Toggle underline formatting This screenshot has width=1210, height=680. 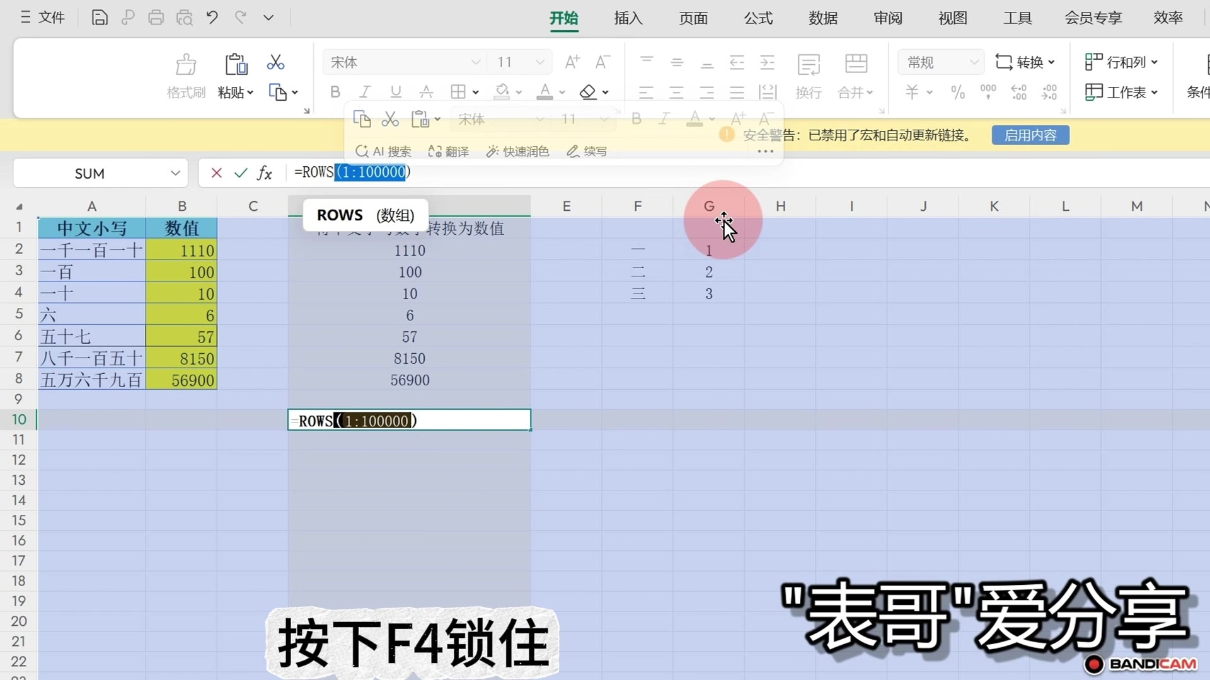pos(395,92)
